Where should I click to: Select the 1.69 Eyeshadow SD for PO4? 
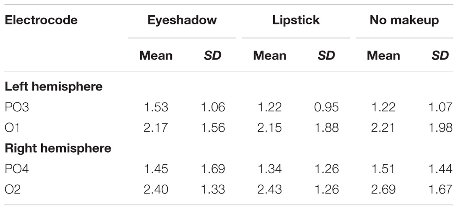213,169
